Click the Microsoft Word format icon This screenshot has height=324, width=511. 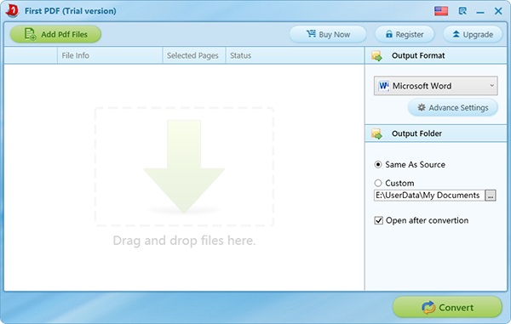point(383,86)
